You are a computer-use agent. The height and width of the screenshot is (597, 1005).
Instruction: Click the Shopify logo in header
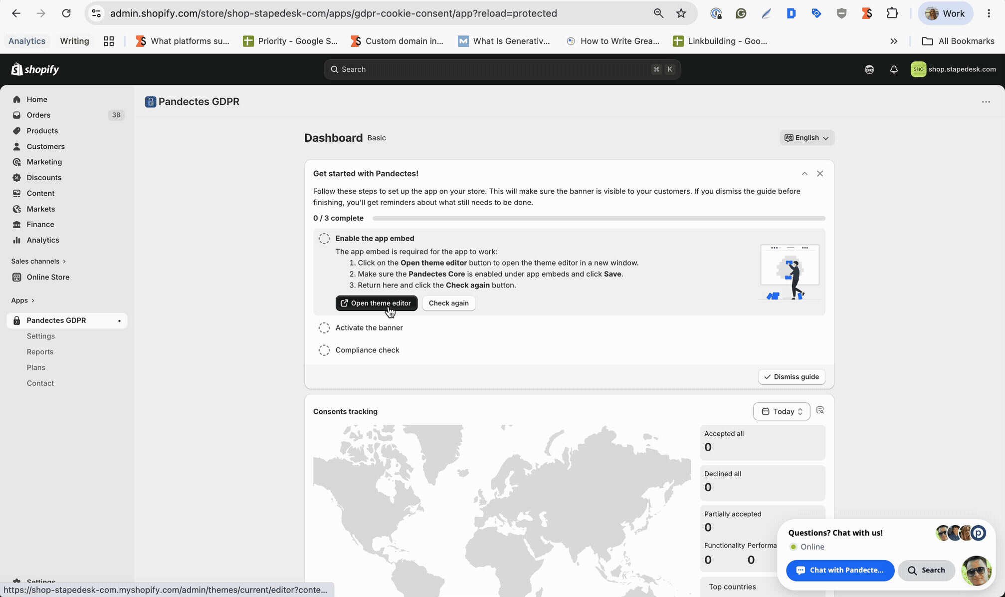pos(35,69)
